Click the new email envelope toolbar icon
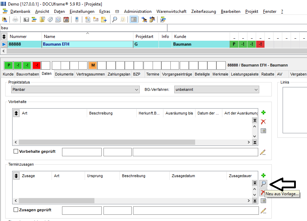Image resolution: width=307 pixels, height=221 pixels. click(x=95, y=19)
